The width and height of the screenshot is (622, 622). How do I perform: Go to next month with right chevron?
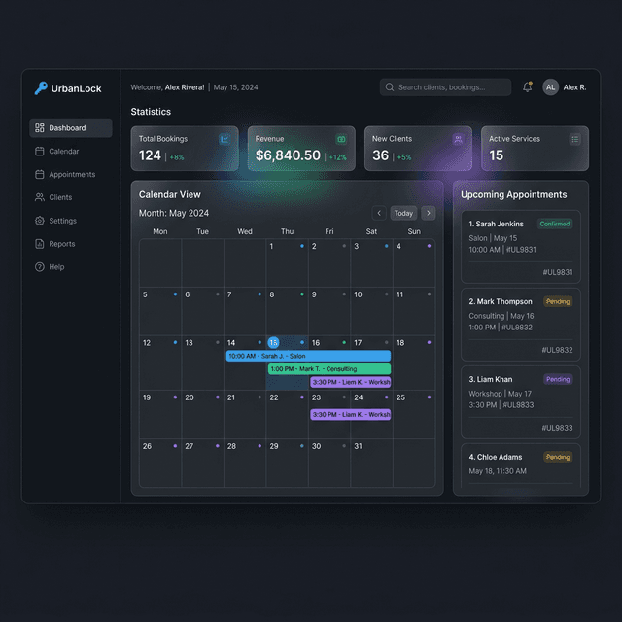[429, 213]
